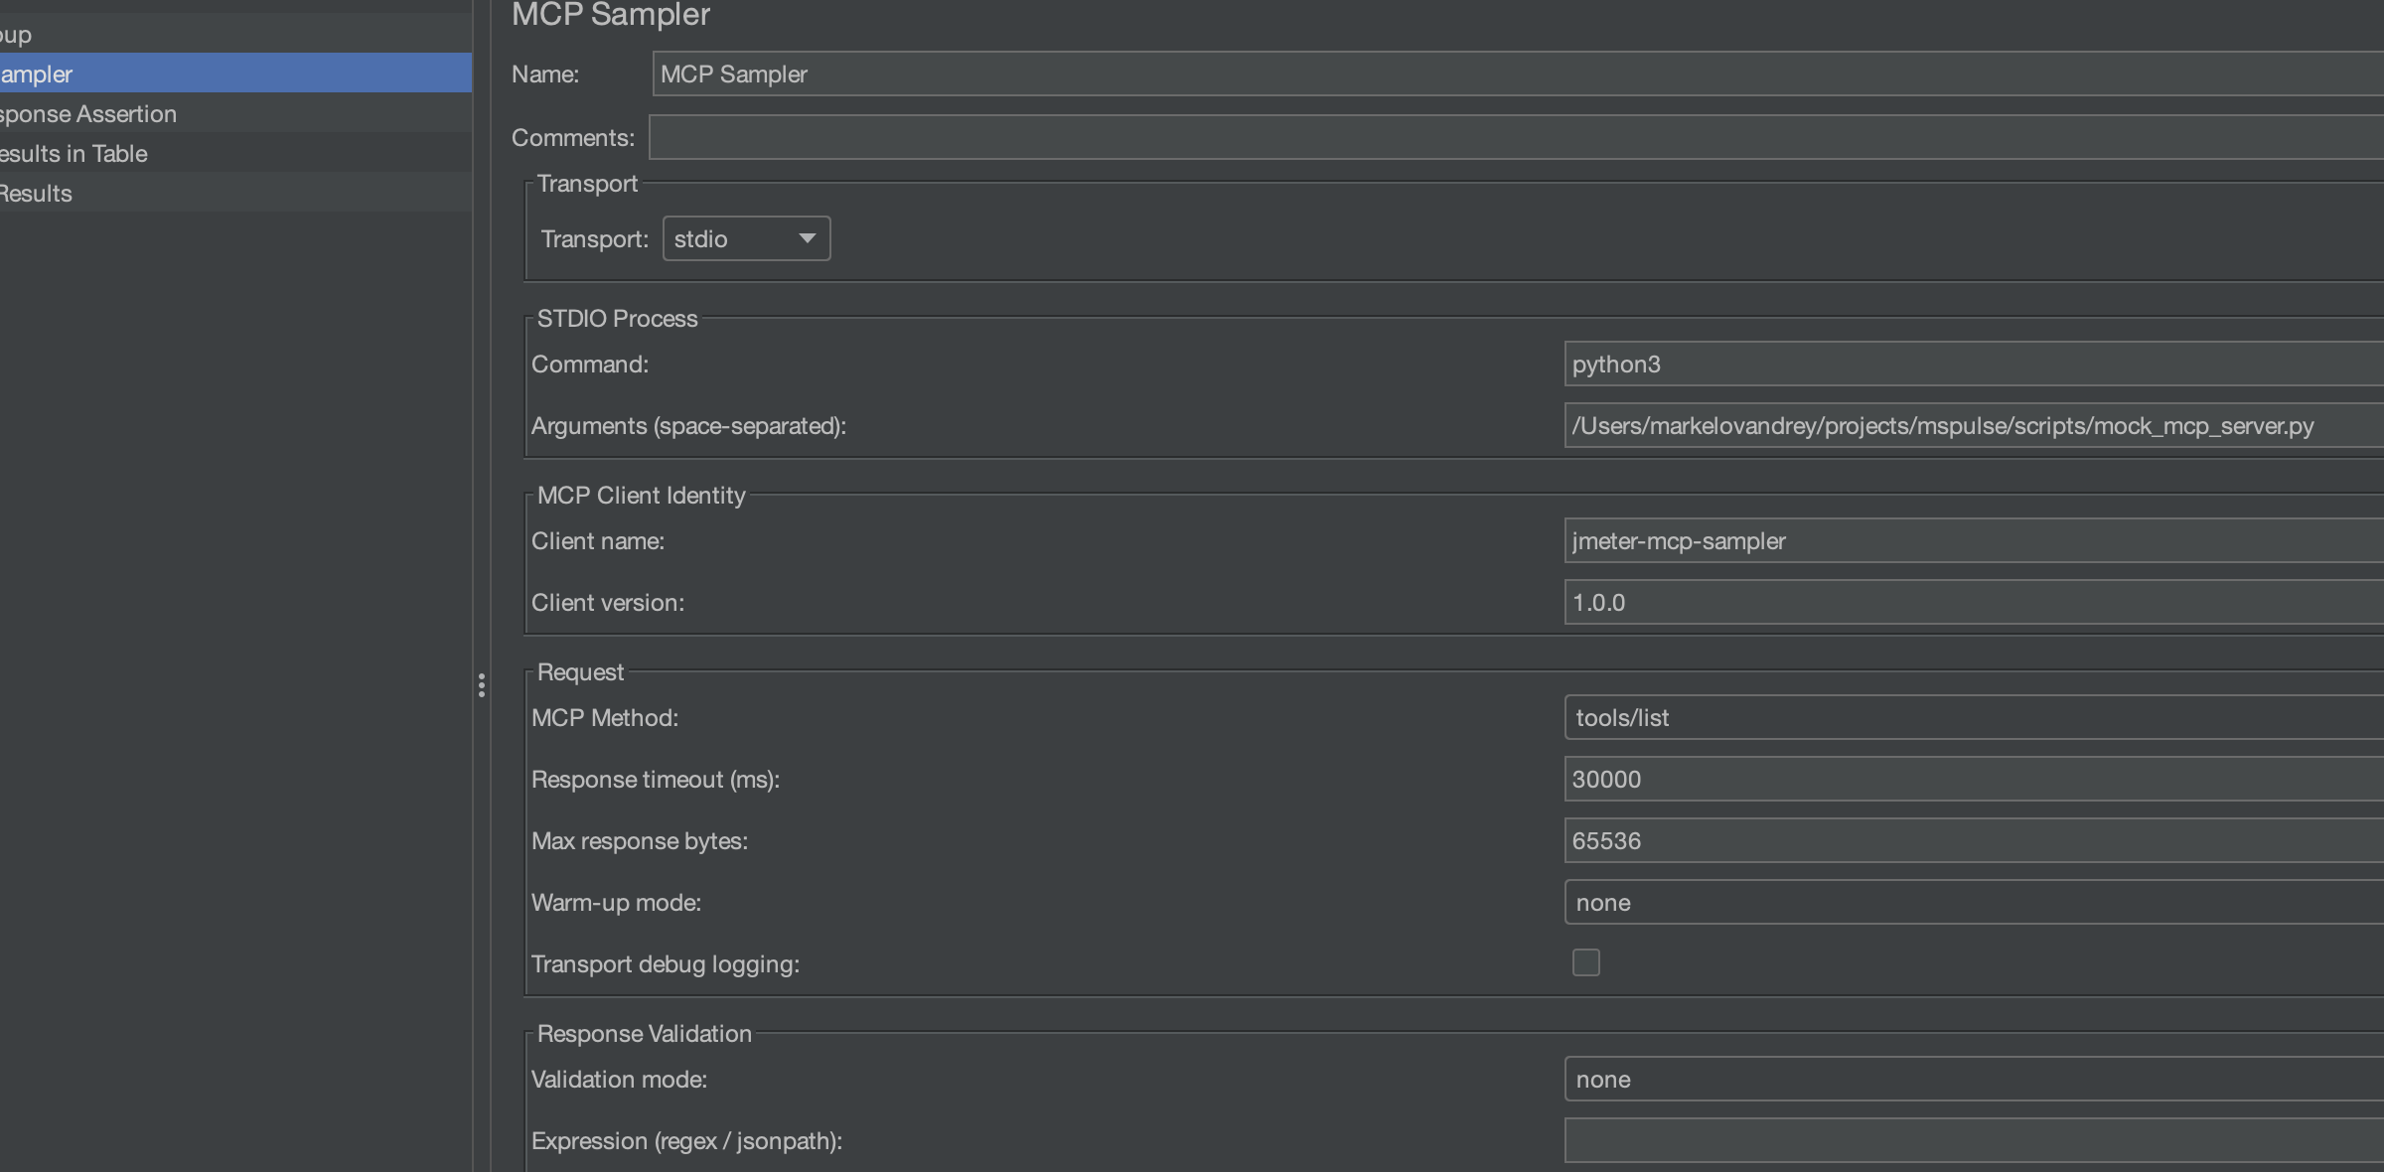Click the Client name field
The height and width of the screenshot is (1172, 2384).
click(1972, 541)
